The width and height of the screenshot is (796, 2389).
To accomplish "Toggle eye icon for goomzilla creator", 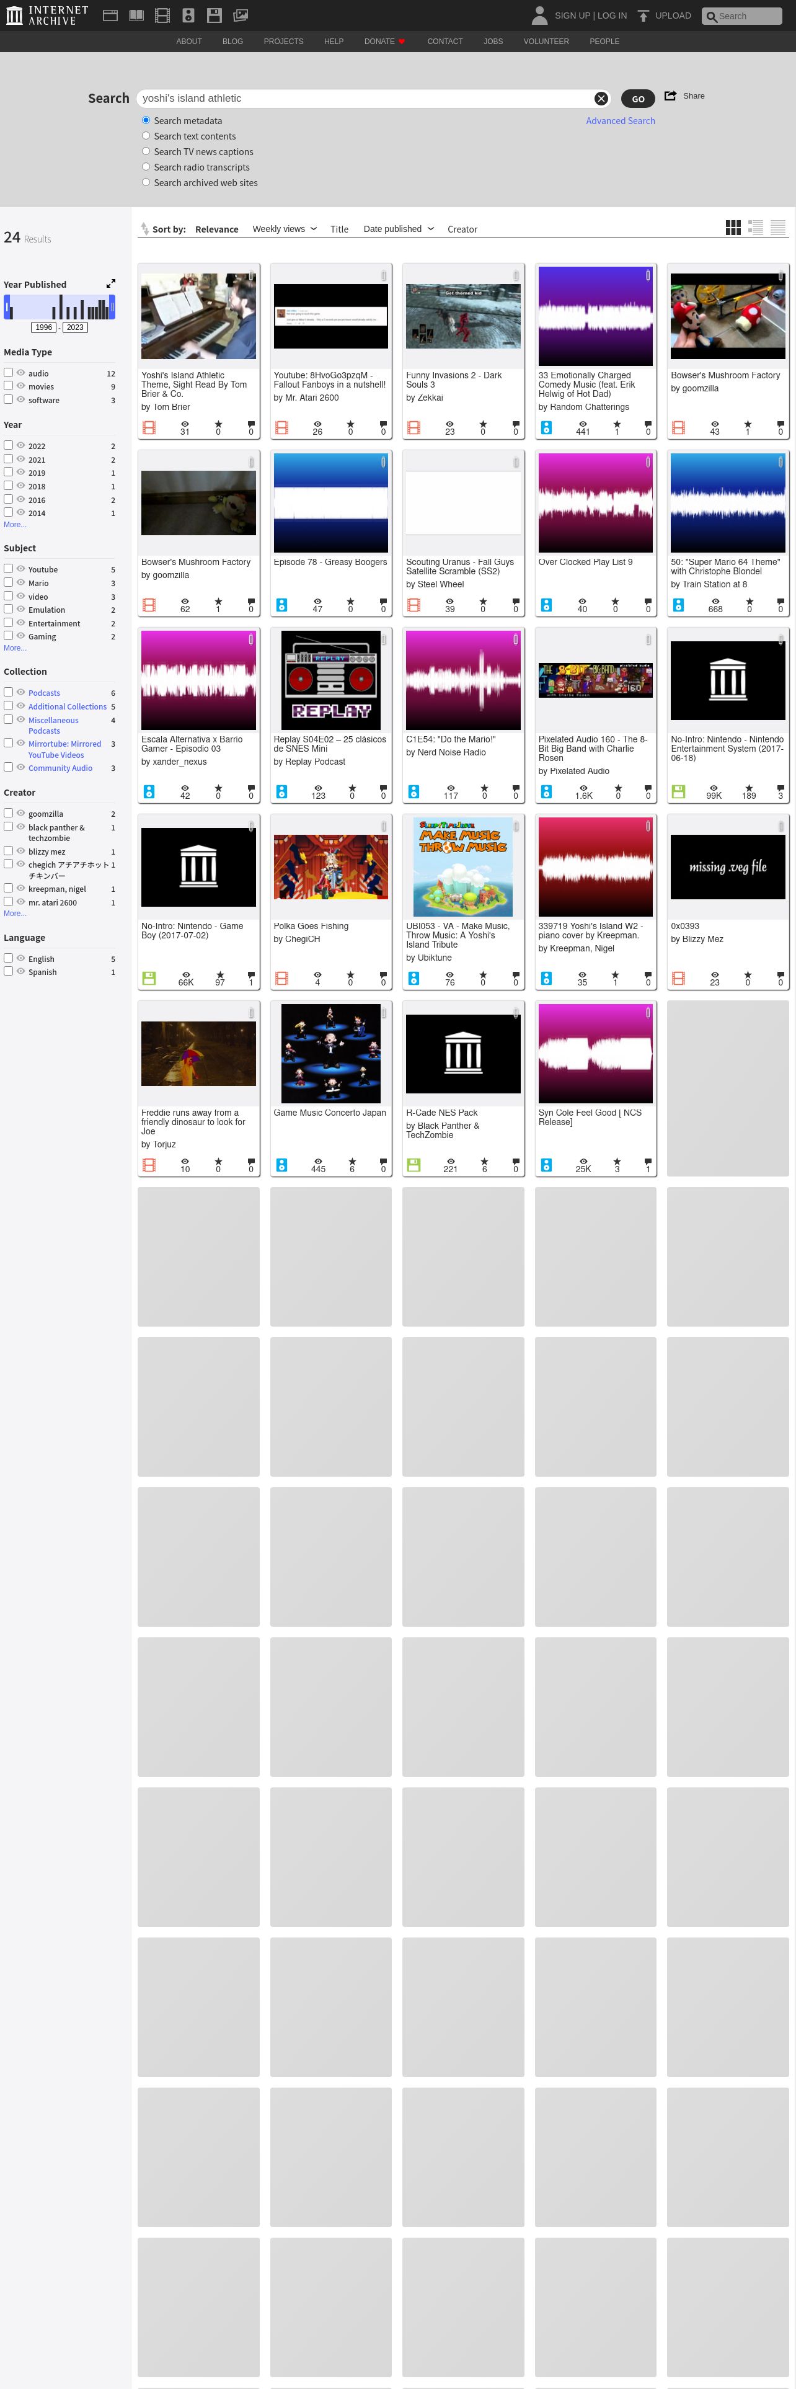I will click(20, 812).
